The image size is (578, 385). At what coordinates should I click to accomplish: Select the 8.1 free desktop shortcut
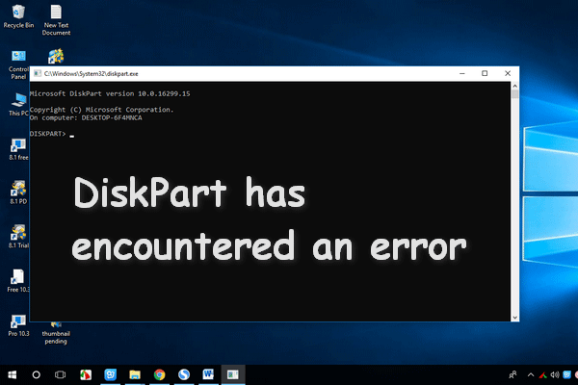coord(18,149)
